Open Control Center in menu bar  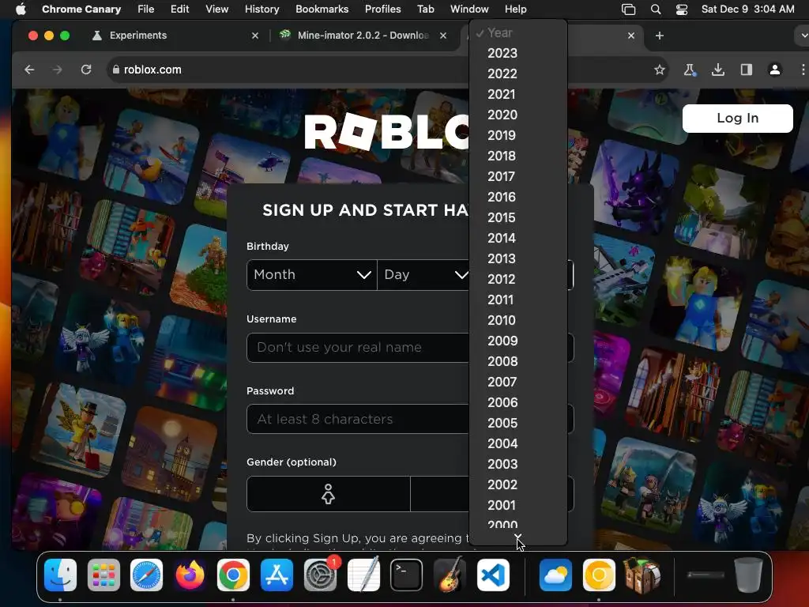(682, 9)
